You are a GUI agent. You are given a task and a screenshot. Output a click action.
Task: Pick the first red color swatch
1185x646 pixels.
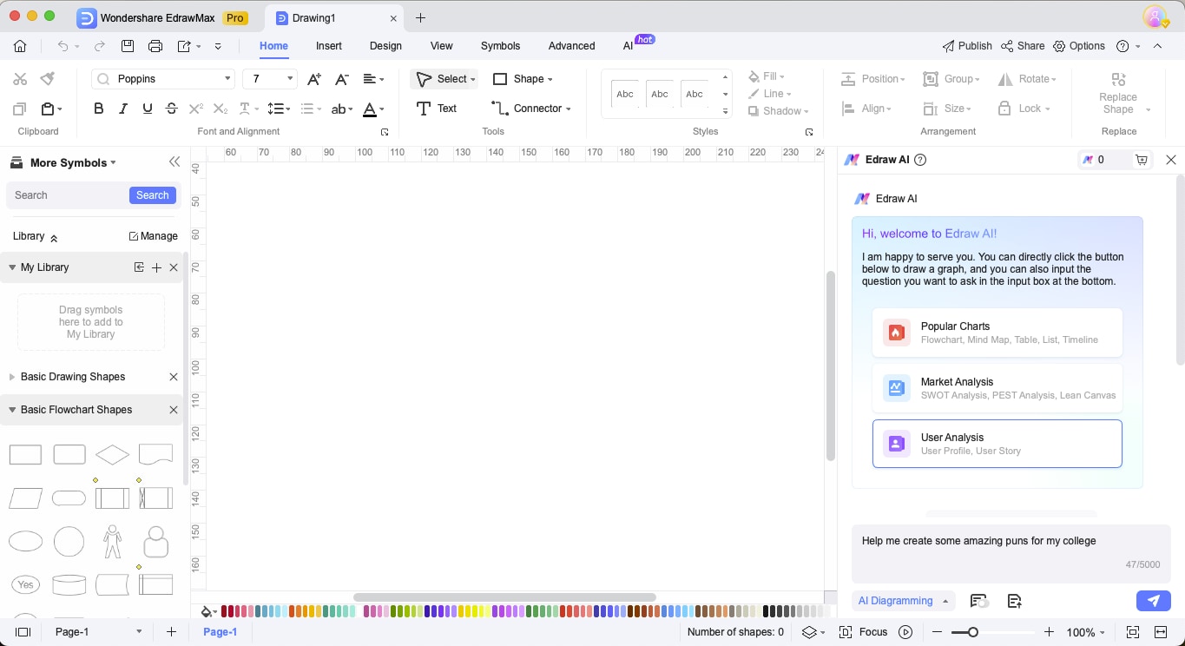[x=225, y=611]
